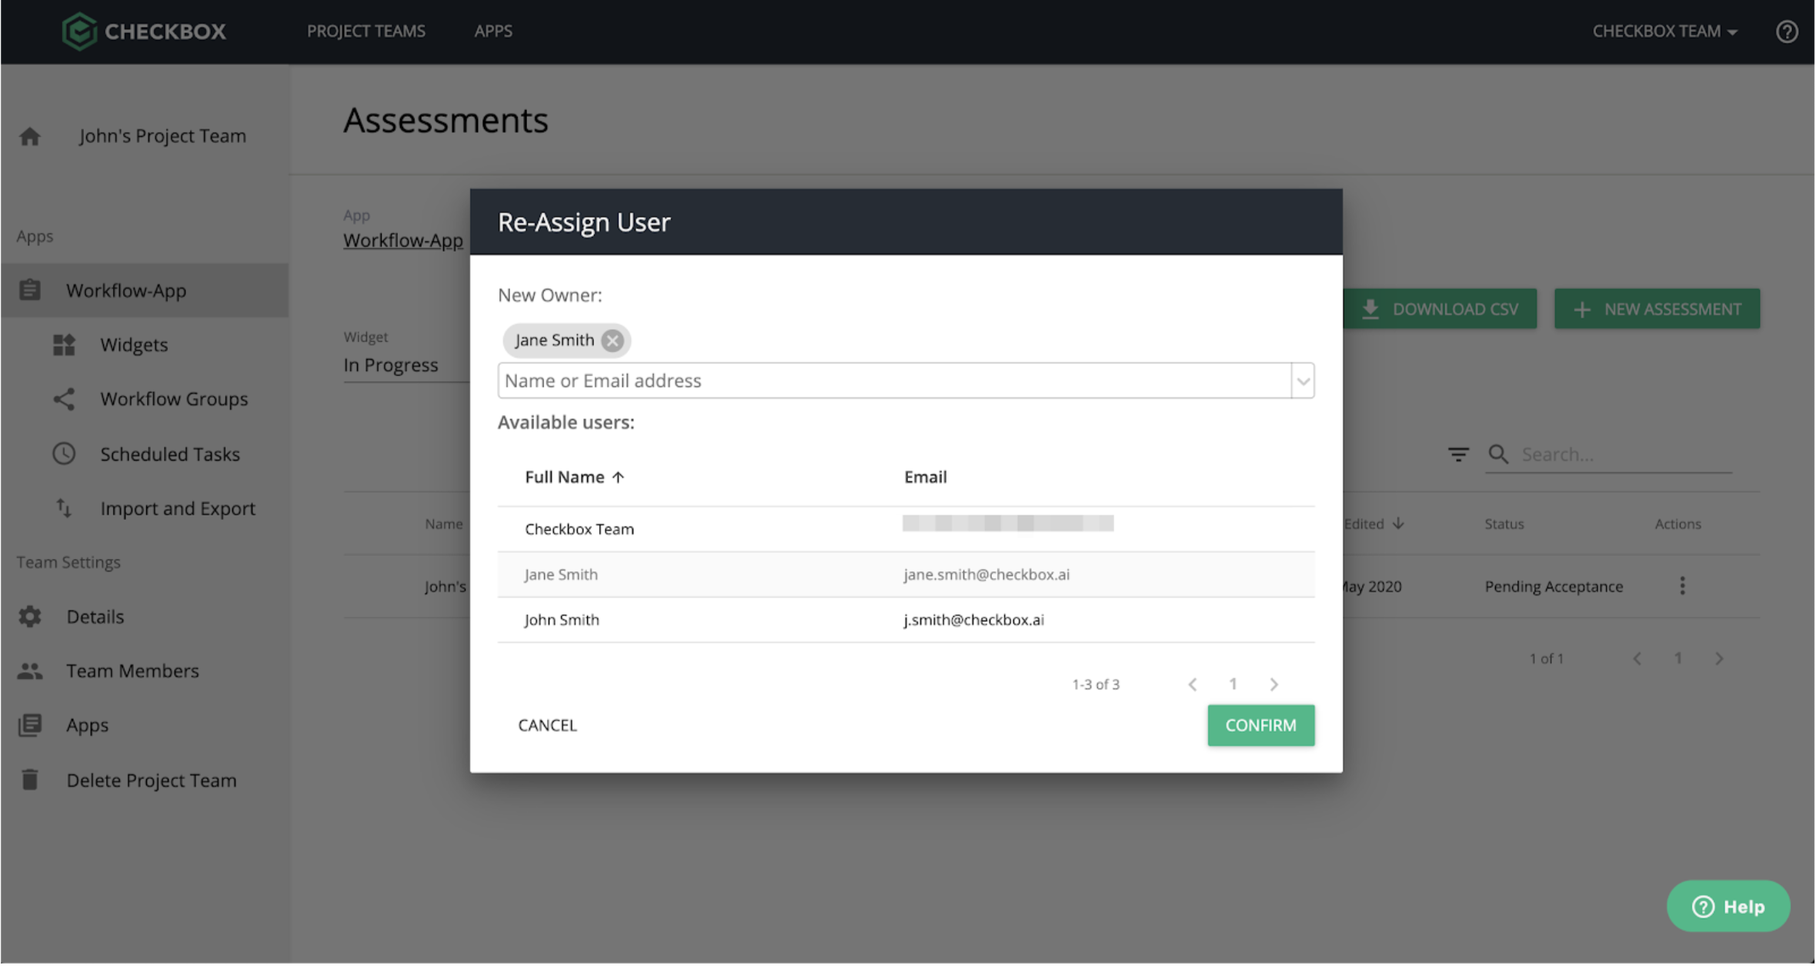
Task: Expand the Name or Email address dropdown arrow
Action: click(1303, 381)
